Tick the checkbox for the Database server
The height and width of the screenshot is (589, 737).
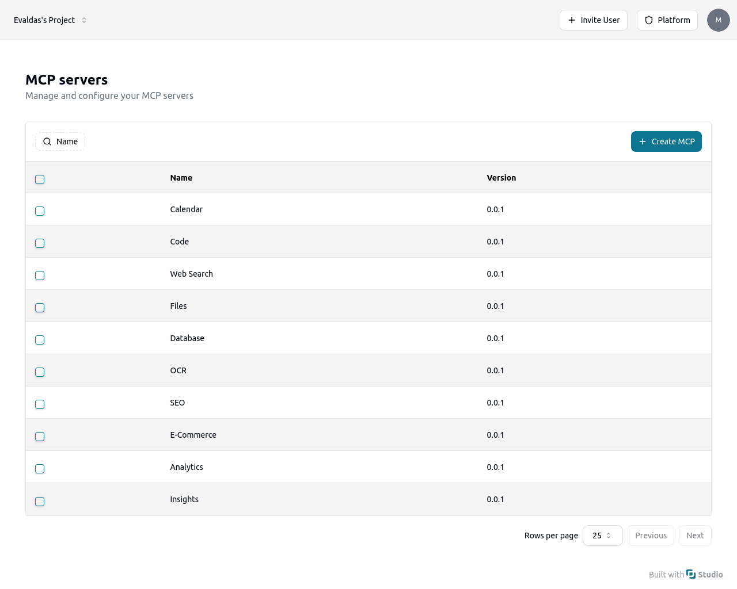pyautogui.click(x=40, y=340)
